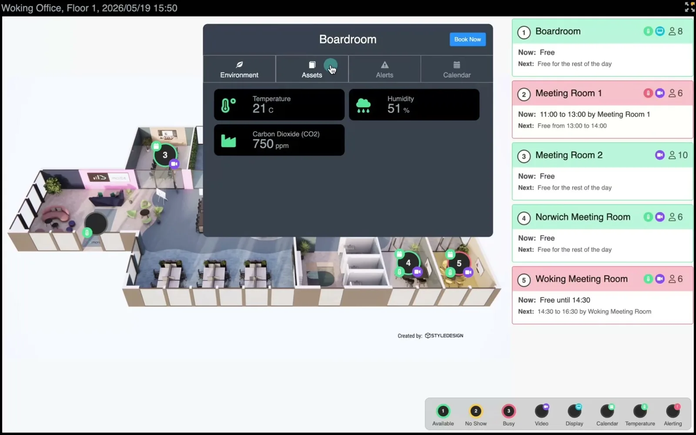Click the temperature sensor icon in the lounge area
696x435 pixels.
point(87,233)
